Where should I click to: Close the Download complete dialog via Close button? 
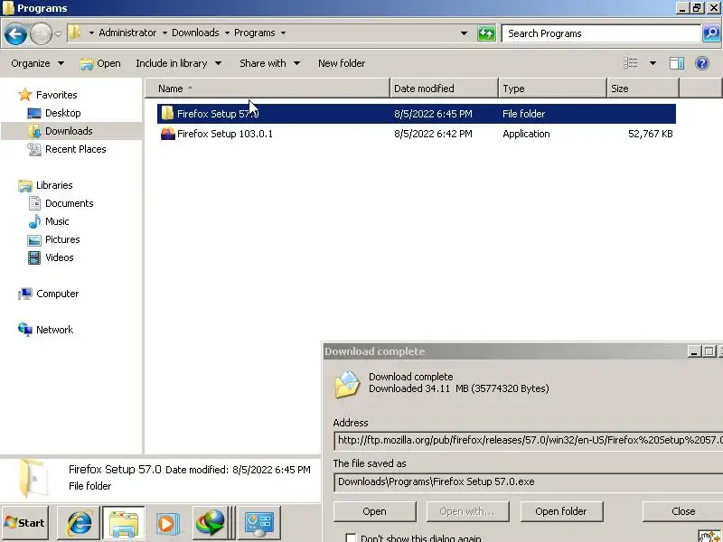click(x=682, y=511)
